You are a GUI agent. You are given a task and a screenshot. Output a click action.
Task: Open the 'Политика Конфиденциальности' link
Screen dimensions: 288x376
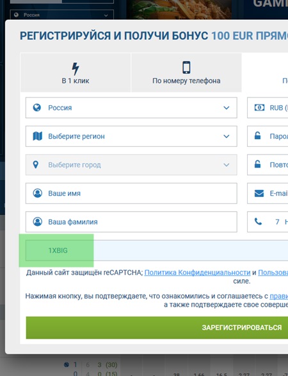(197, 273)
